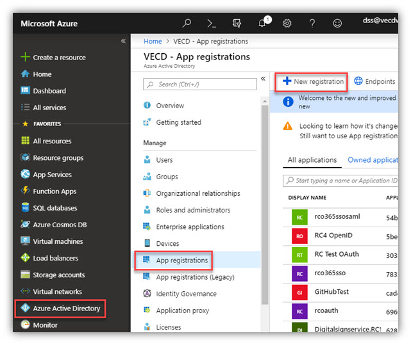Select App registrations menu item
The height and width of the screenshot is (345, 411).
[173, 260]
